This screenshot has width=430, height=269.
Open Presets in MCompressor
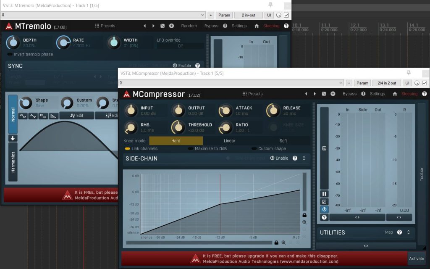click(252, 94)
